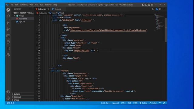This screenshot has width=194, height=109.
Task: Open Explorer panel More Actions ellipsis
Action: click(x=31, y=9)
